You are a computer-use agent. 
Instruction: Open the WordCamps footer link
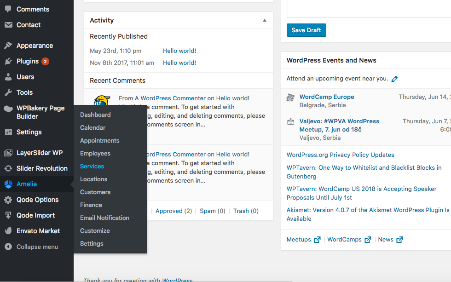(x=344, y=240)
